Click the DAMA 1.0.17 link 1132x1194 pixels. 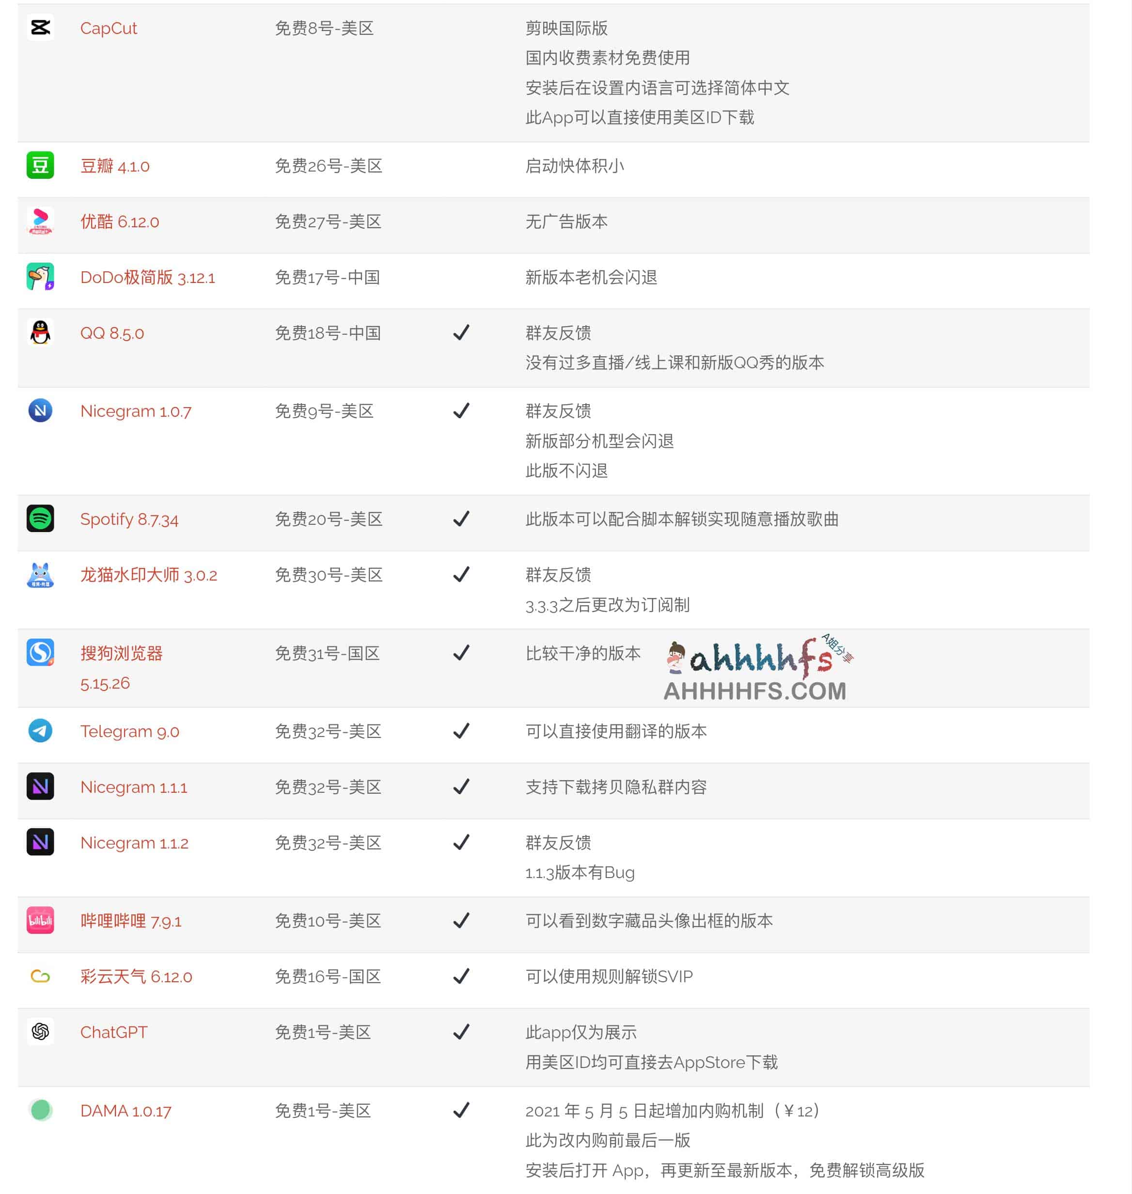click(126, 1116)
